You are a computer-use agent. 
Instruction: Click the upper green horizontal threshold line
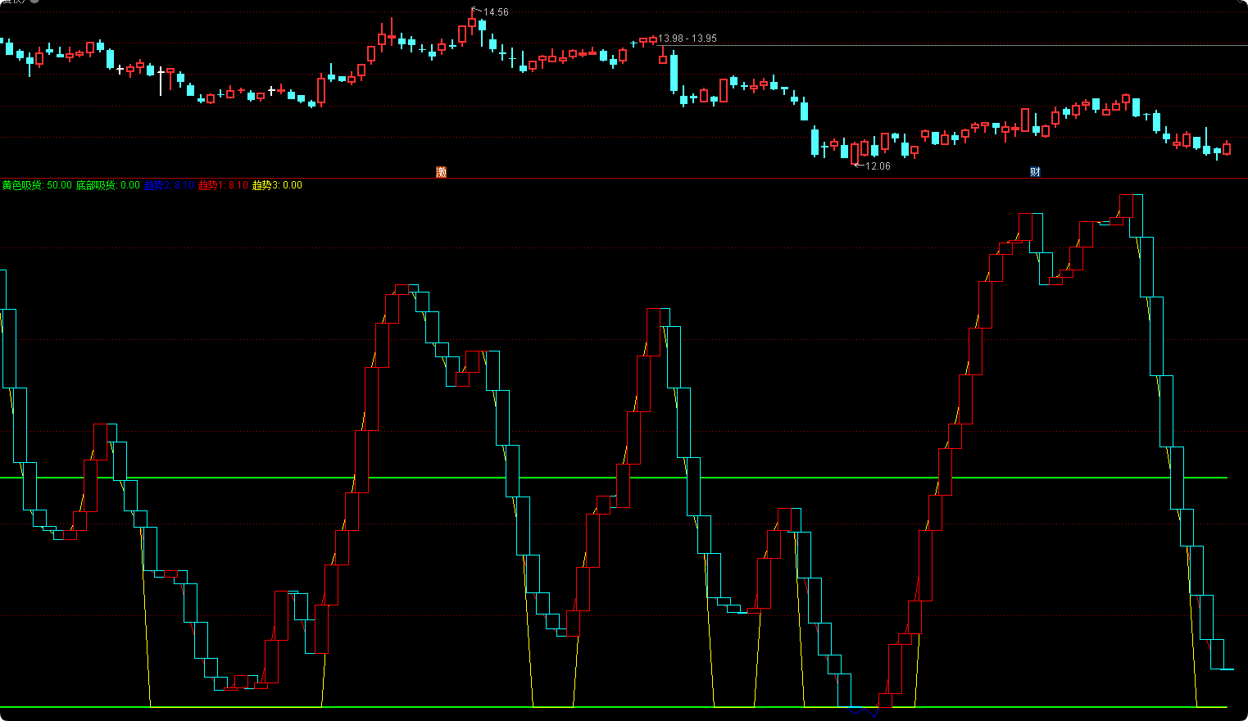tap(614, 477)
